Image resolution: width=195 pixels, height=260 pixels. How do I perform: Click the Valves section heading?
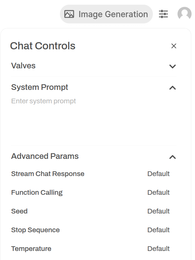[23, 66]
